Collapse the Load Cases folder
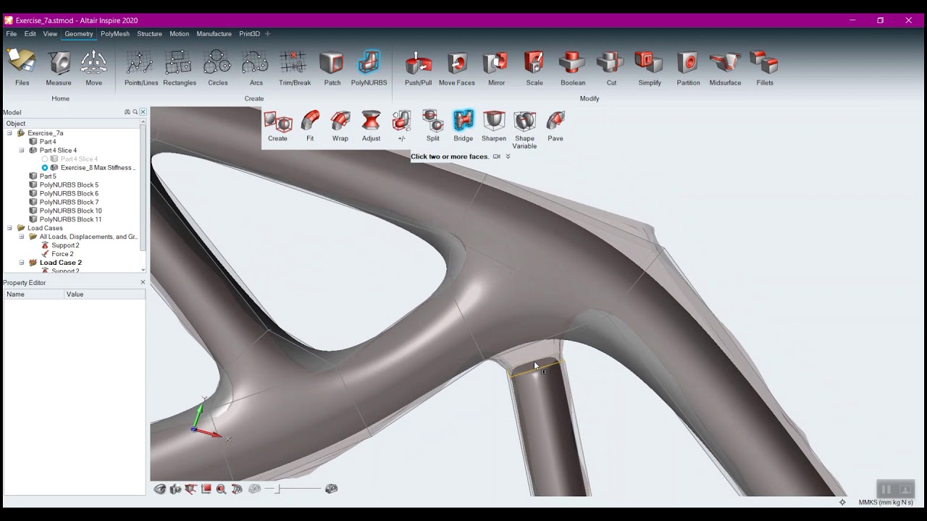 pos(9,228)
